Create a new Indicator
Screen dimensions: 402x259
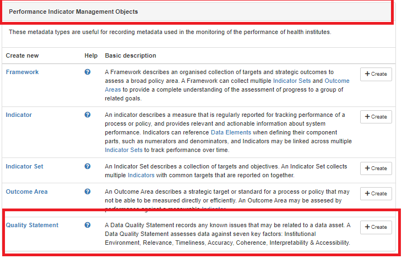tap(376, 117)
